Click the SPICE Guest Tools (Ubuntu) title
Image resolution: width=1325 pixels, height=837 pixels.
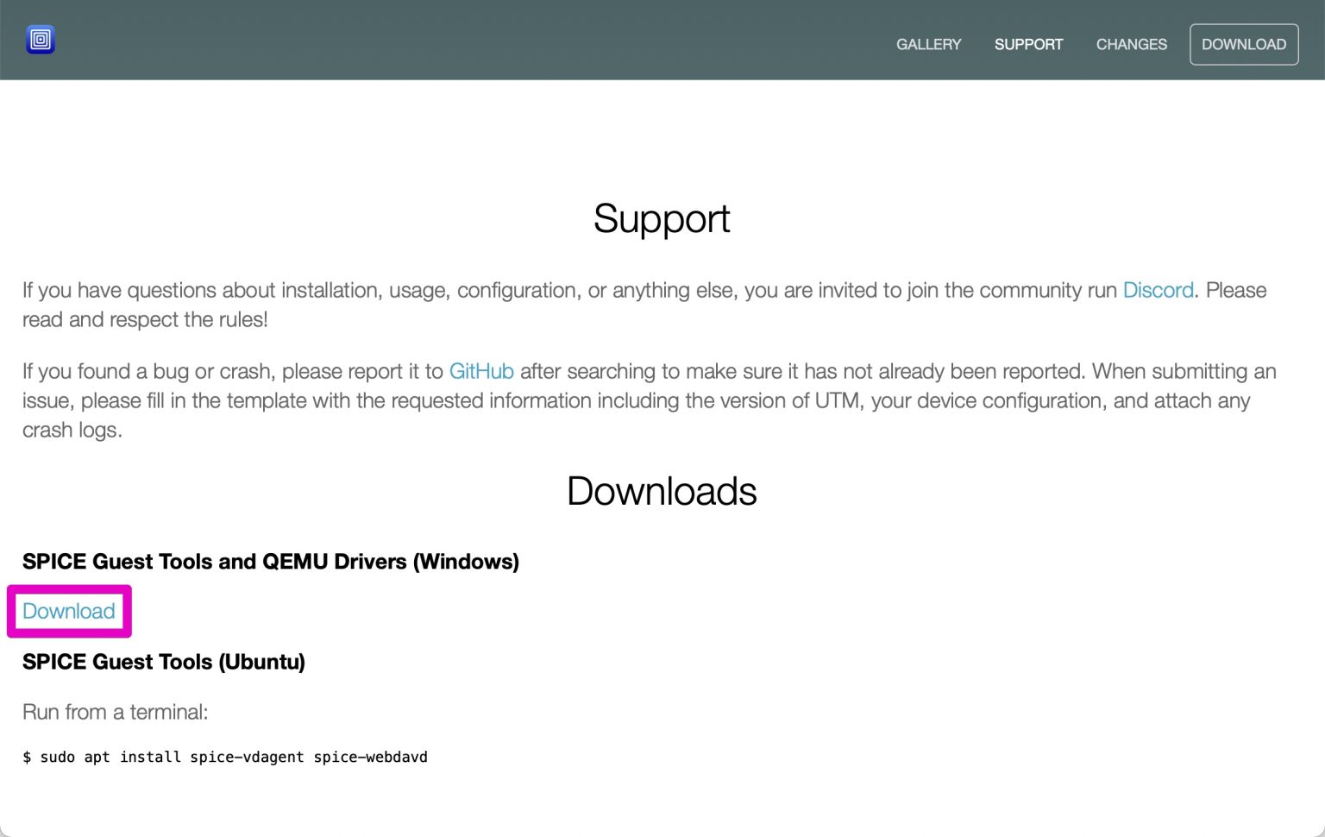(164, 662)
